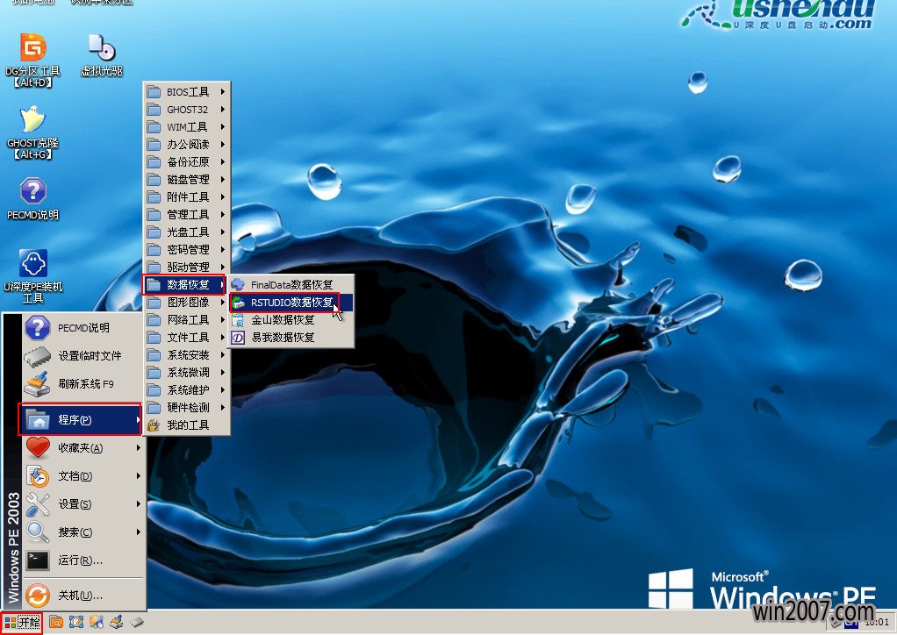
Task: Click the third quick launch taskbar icon
Action: [97, 622]
